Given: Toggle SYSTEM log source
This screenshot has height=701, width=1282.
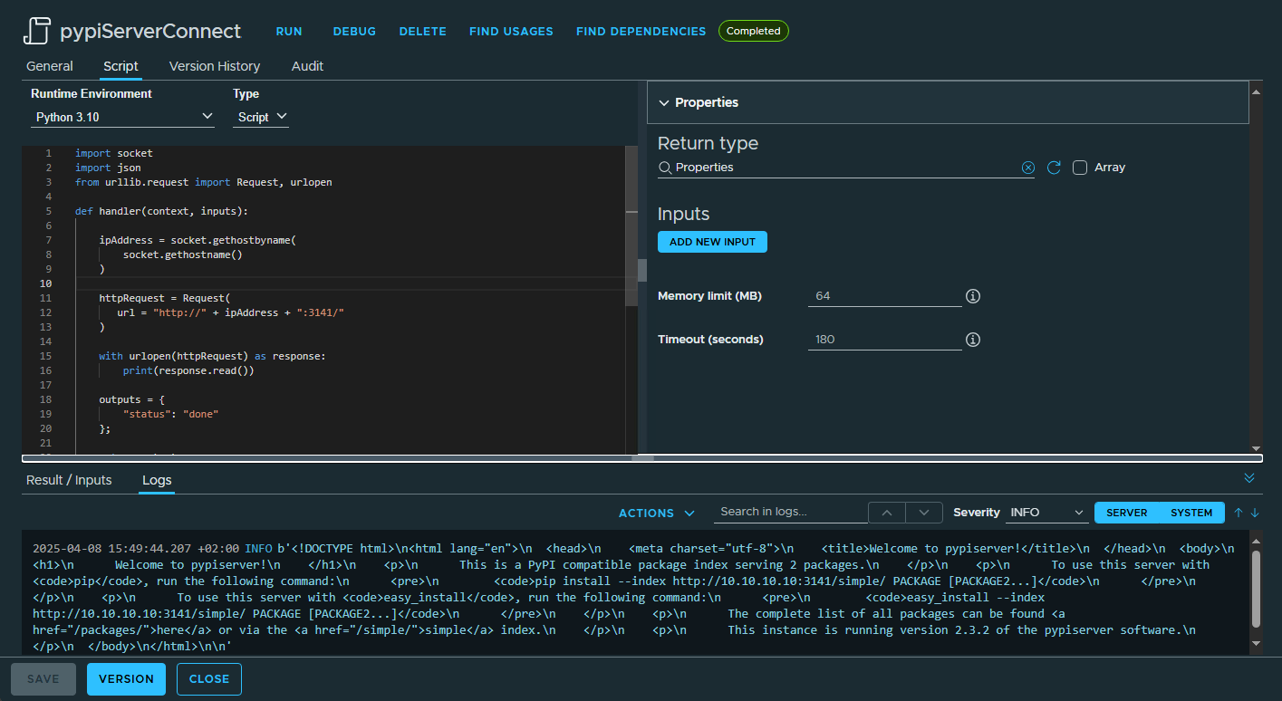Looking at the screenshot, I should point(1191,513).
